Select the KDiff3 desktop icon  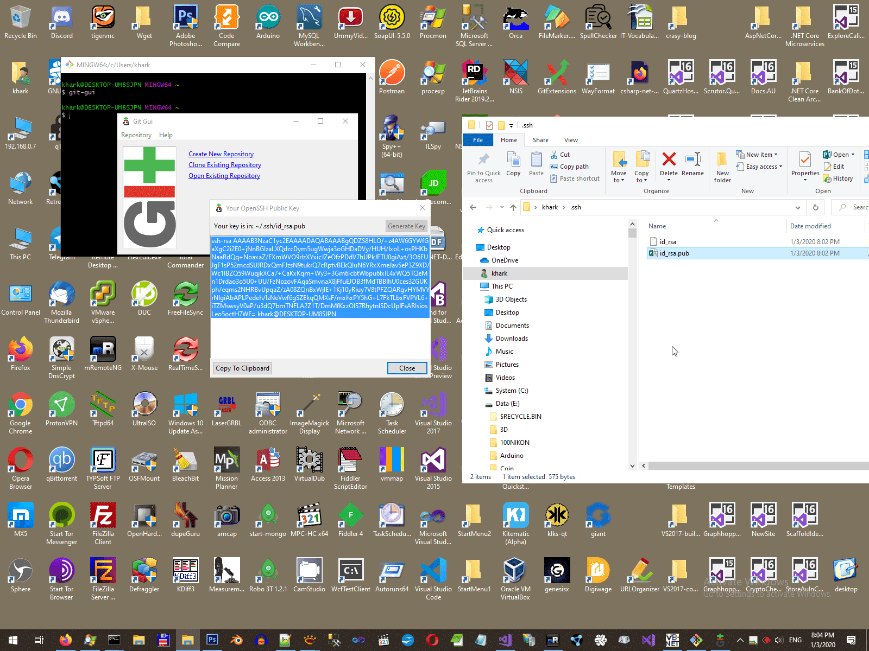coord(185,575)
